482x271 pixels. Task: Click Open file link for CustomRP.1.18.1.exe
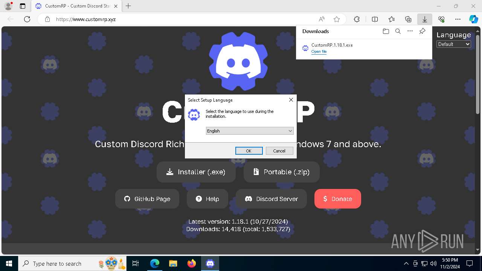coord(319,52)
